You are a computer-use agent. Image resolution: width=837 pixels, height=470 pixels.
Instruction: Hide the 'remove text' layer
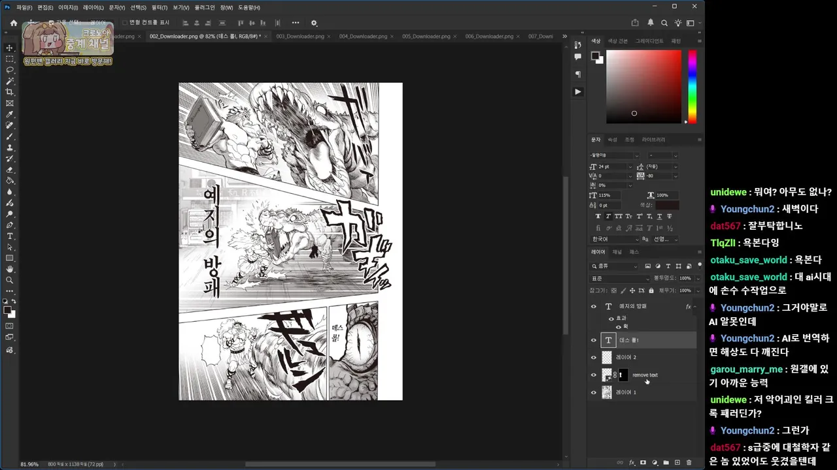(x=594, y=375)
